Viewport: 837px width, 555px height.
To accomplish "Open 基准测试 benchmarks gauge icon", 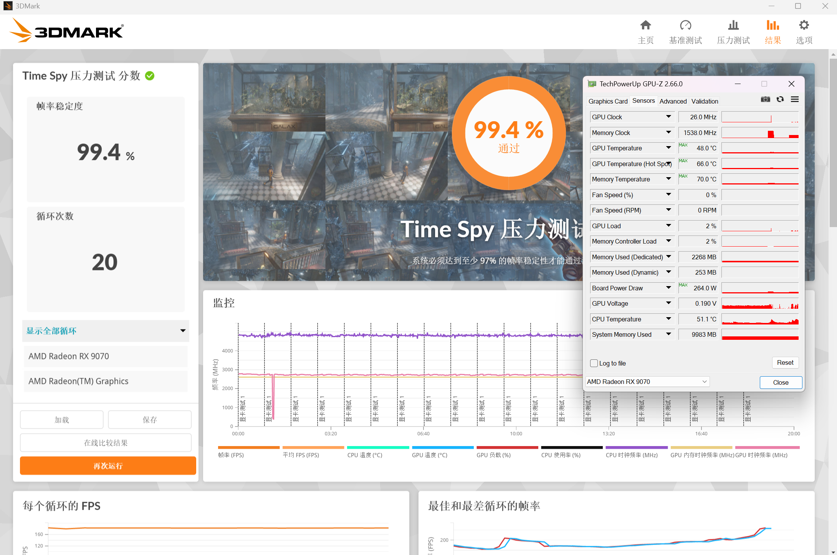I will tap(685, 26).
